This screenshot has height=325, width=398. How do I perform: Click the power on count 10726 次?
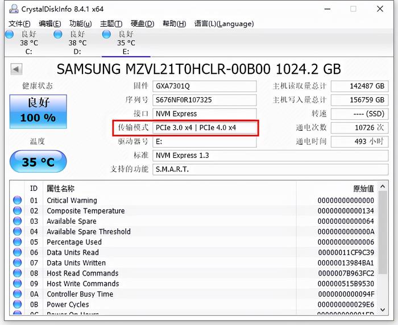(x=360, y=128)
